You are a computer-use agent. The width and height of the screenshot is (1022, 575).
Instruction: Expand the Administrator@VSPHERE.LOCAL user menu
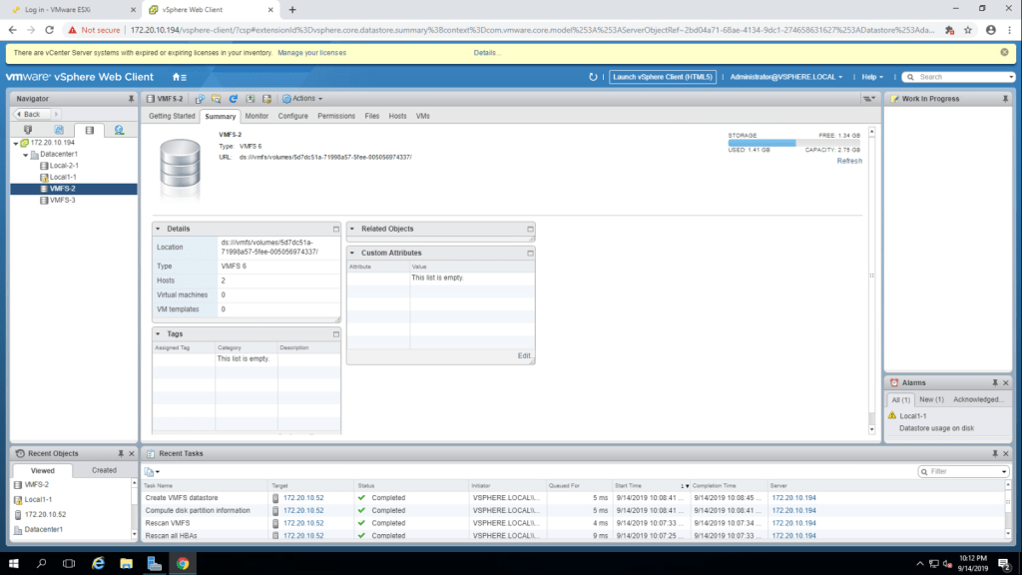pos(786,77)
